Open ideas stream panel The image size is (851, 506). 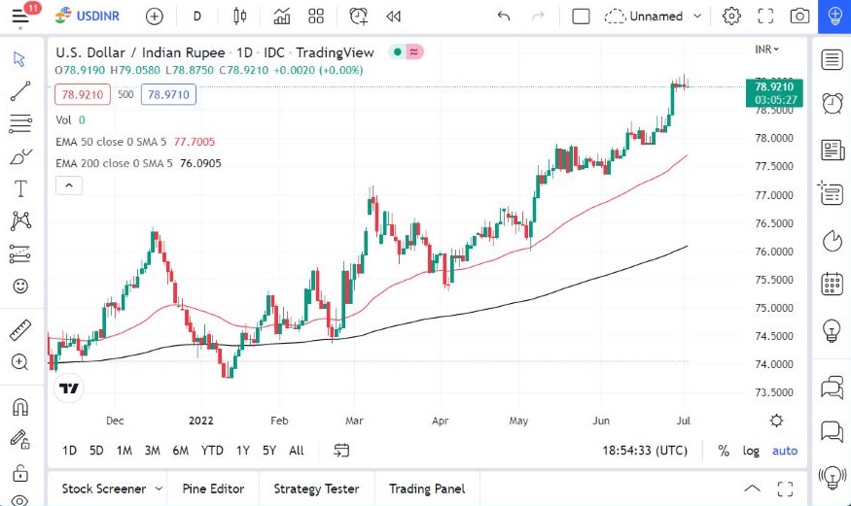click(x=832, y=478)
